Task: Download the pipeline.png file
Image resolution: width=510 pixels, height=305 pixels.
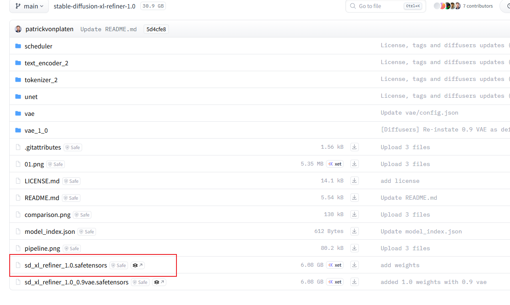Action: (355, 248)
